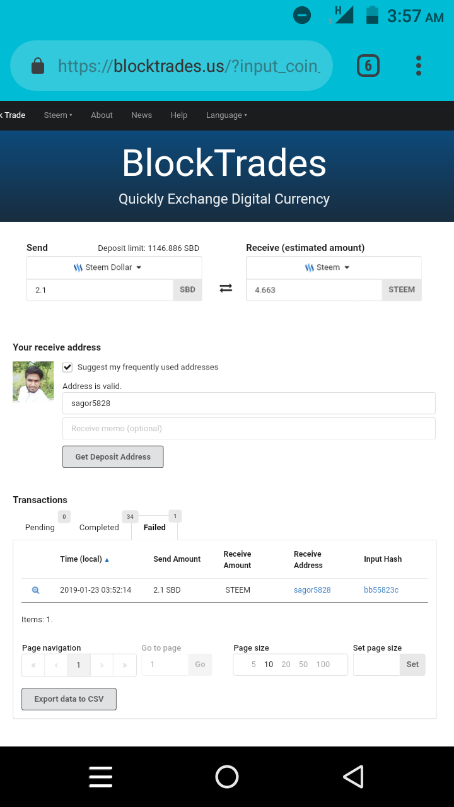Choose page size 5

coord(253,665)
